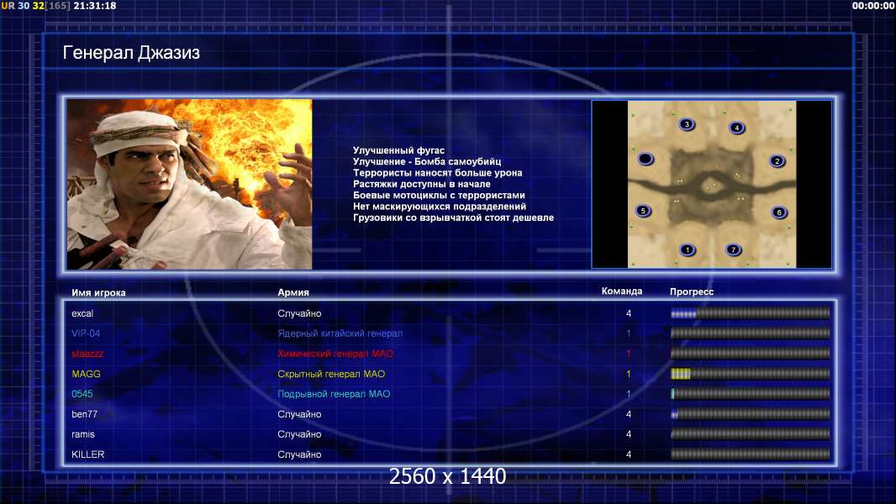Click 'Случайно' army in ben77's row

(299, 414)
